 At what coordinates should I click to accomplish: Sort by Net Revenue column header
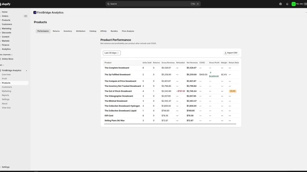(192, 63)
